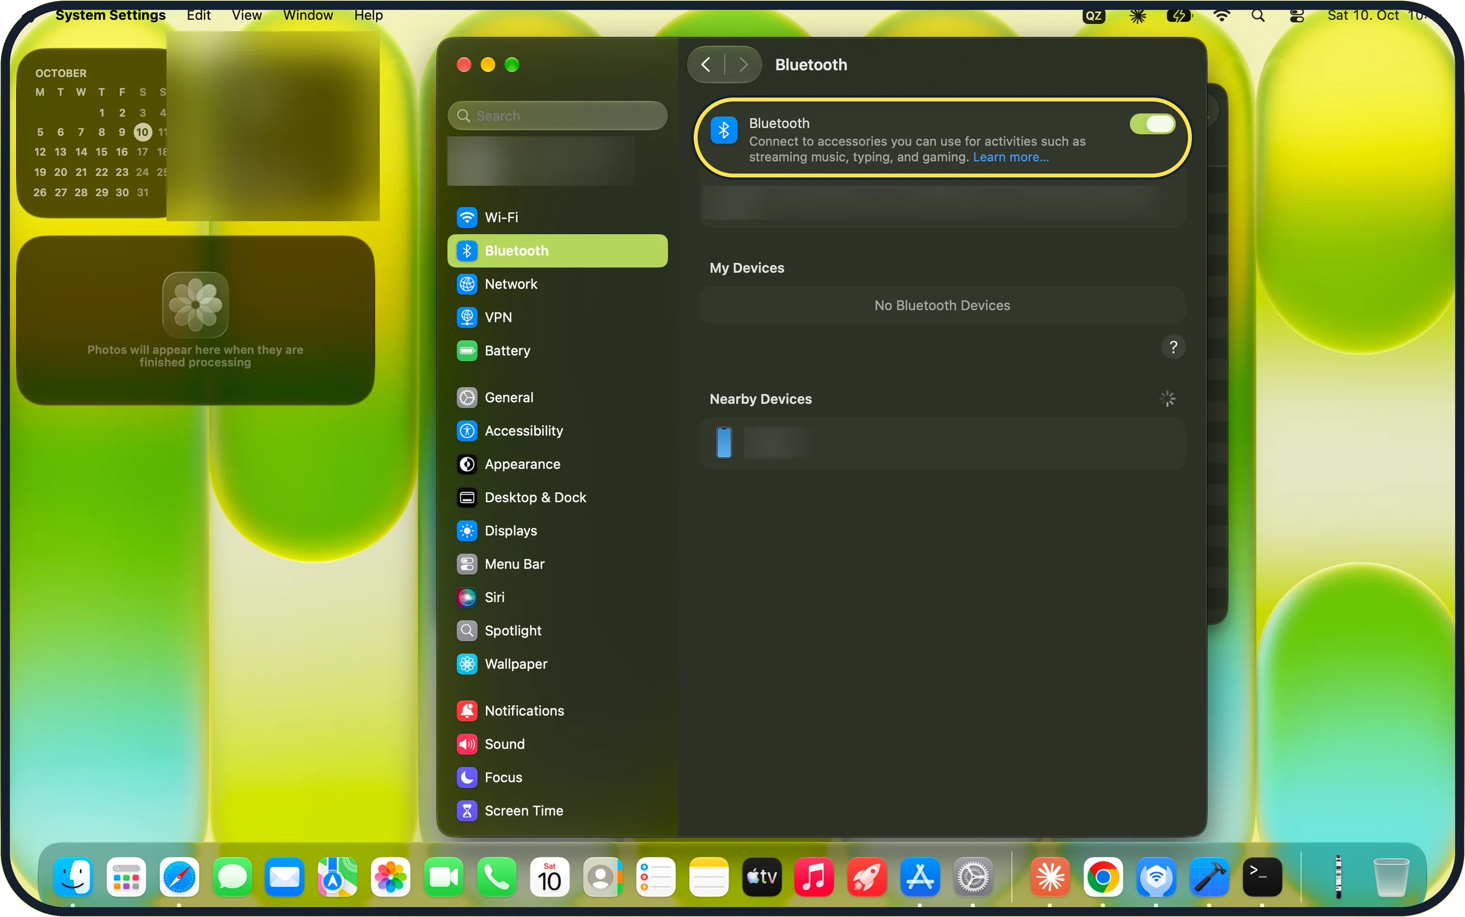1465x917 pixels.
Task: Open Finder from the Dock
Action: pyautogui.click(x=73, y=877)
